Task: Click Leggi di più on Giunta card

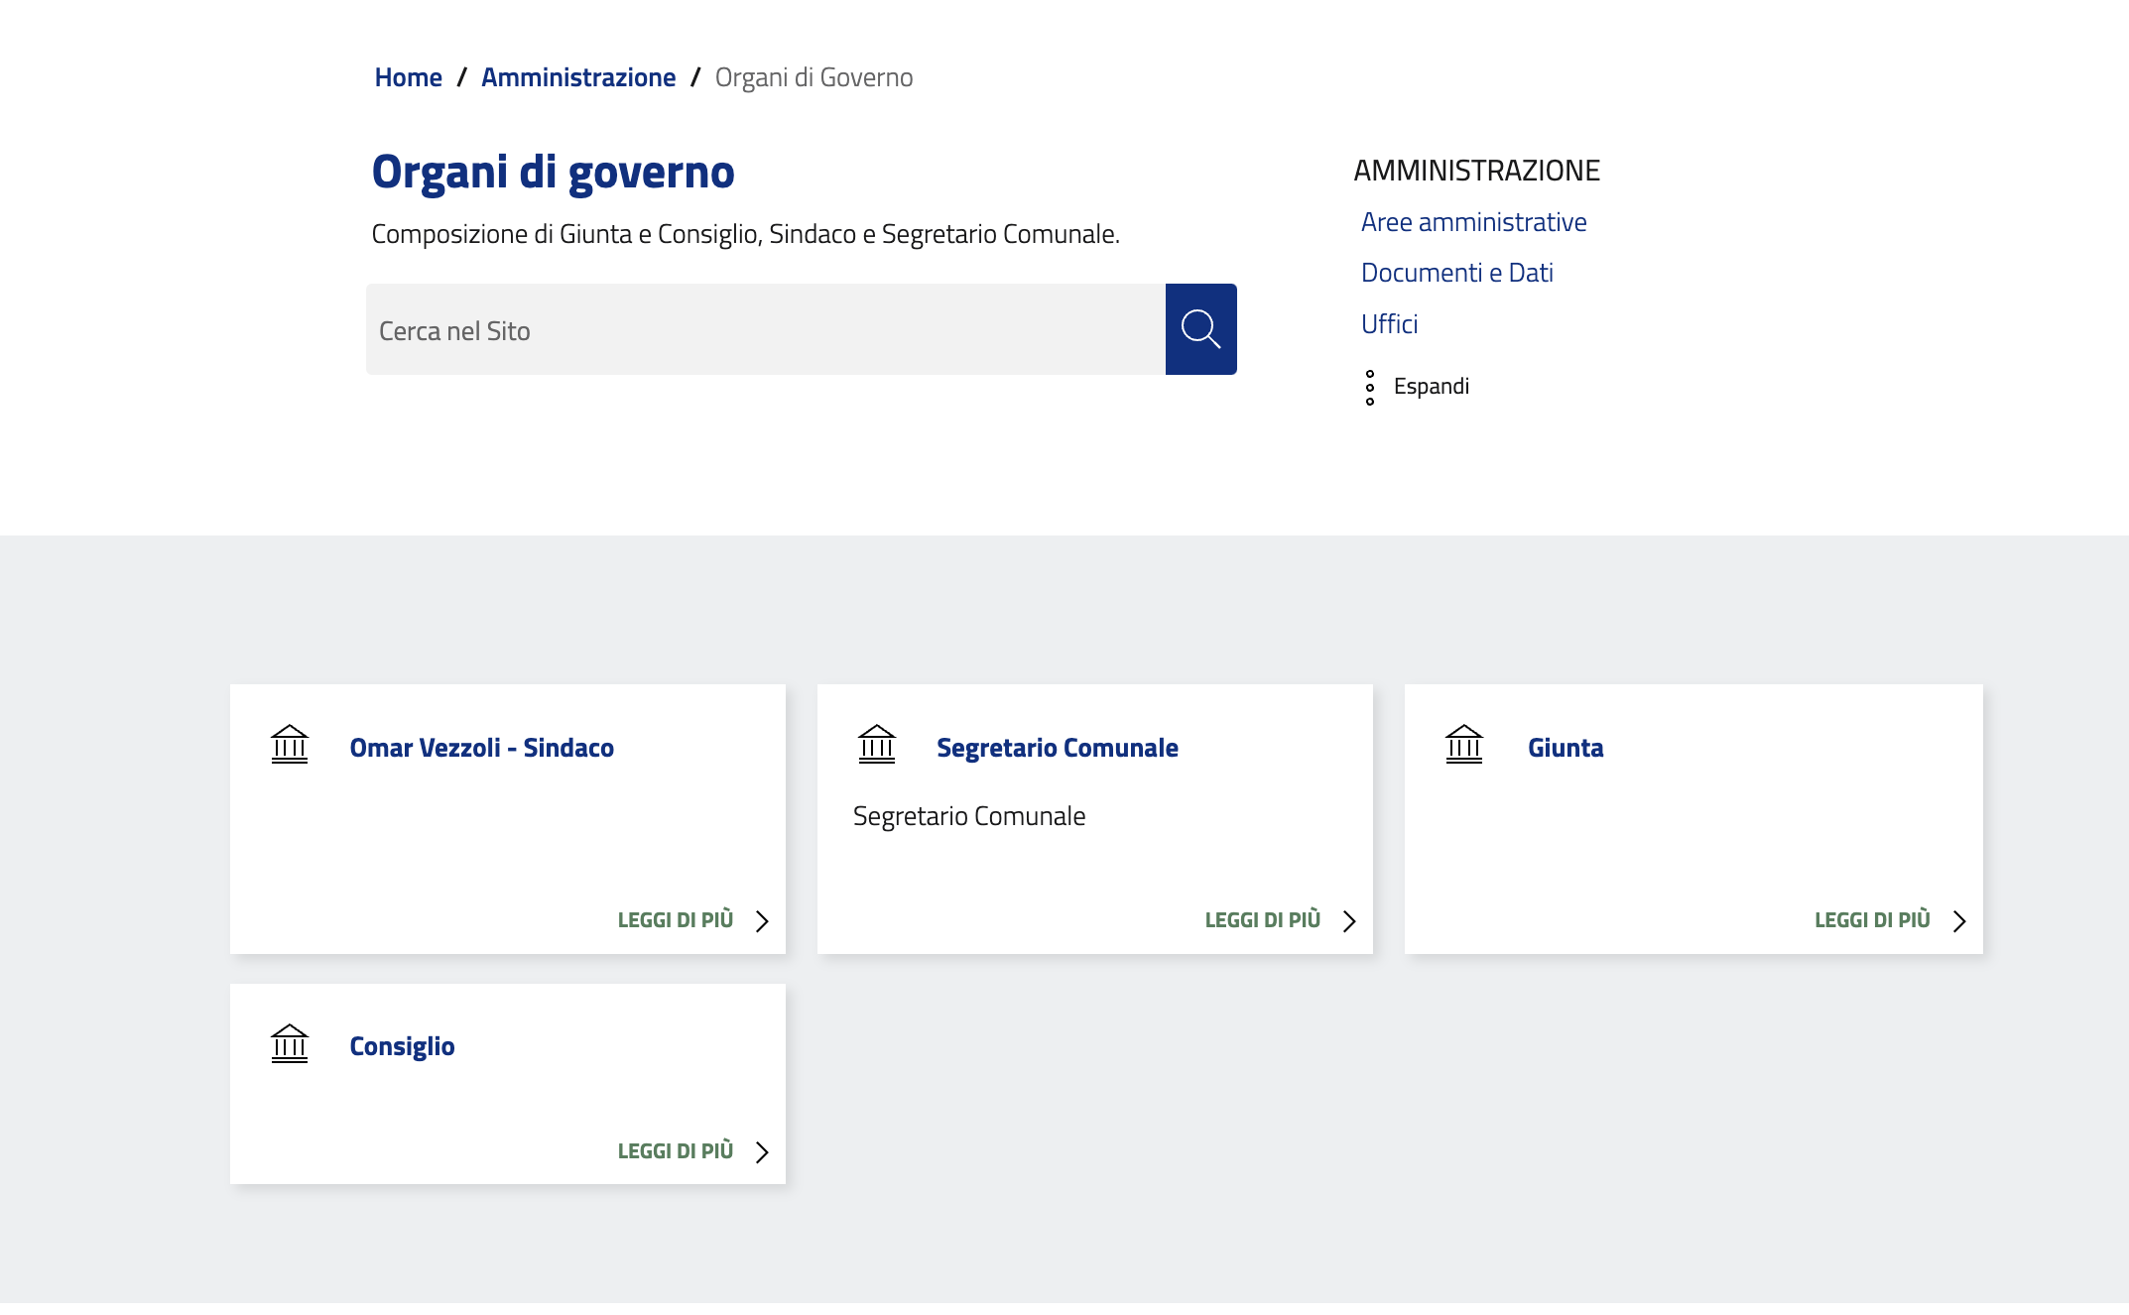Action: [x=1872, y=920]
